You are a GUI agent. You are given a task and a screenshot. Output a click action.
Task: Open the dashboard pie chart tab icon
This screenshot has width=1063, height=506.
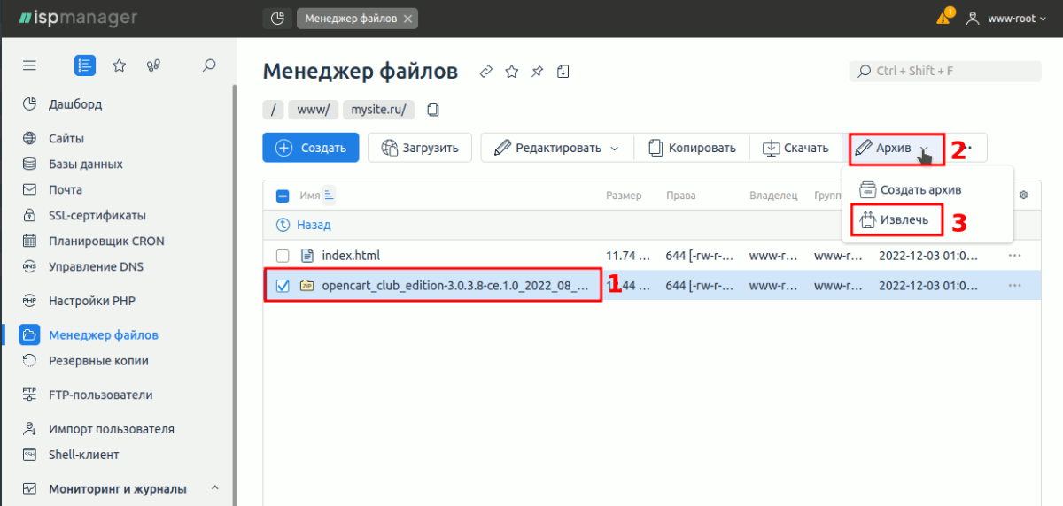[277, 18]
